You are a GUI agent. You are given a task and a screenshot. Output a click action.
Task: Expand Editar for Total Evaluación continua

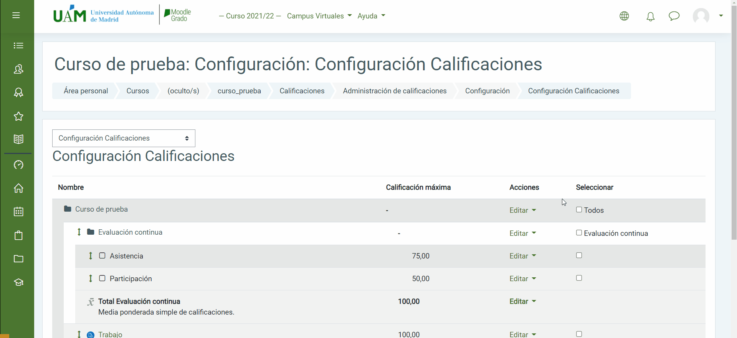522,302
